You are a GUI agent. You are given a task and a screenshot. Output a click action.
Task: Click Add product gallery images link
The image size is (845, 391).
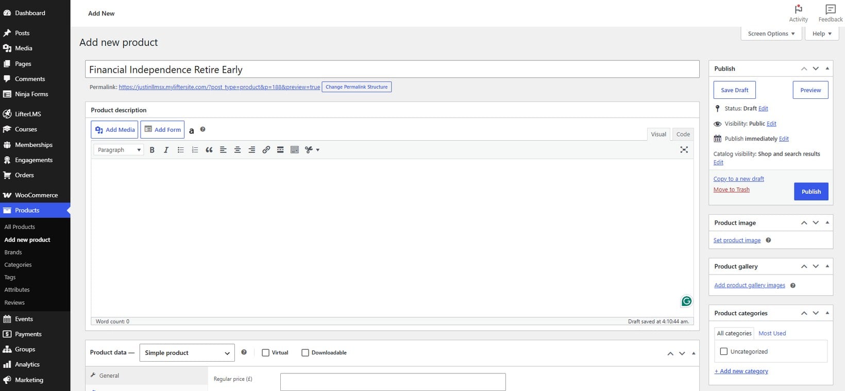click(750, 285)
